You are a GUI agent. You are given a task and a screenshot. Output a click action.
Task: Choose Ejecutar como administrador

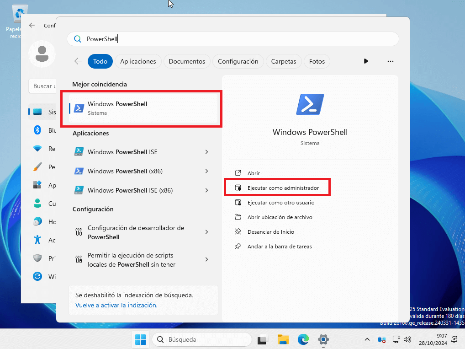(x=310, y=188)
